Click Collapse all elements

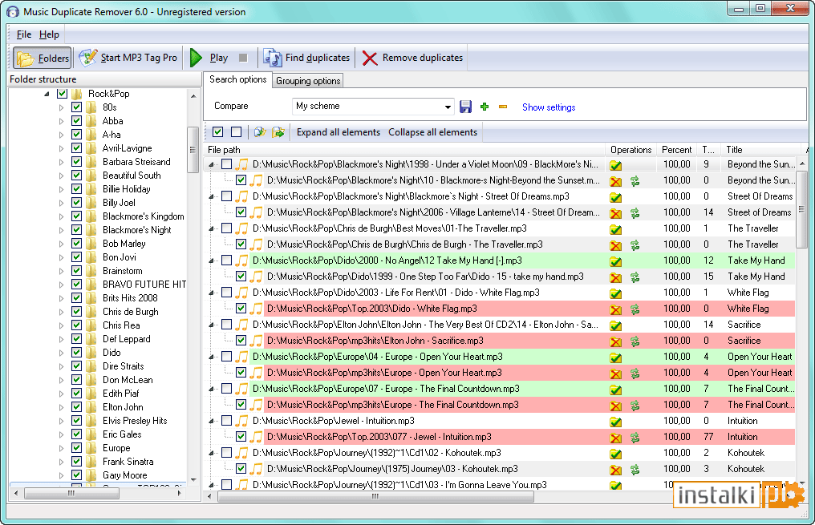click(432, 132)
